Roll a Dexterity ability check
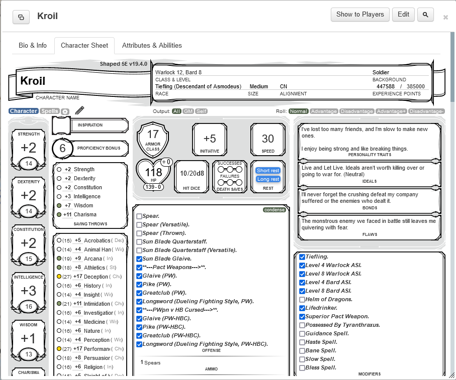Viewport: 456px width, 380px height. (29, 195)
